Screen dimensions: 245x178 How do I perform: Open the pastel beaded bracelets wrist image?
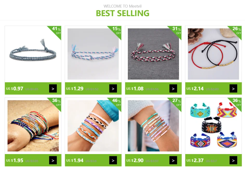[153, 126]
